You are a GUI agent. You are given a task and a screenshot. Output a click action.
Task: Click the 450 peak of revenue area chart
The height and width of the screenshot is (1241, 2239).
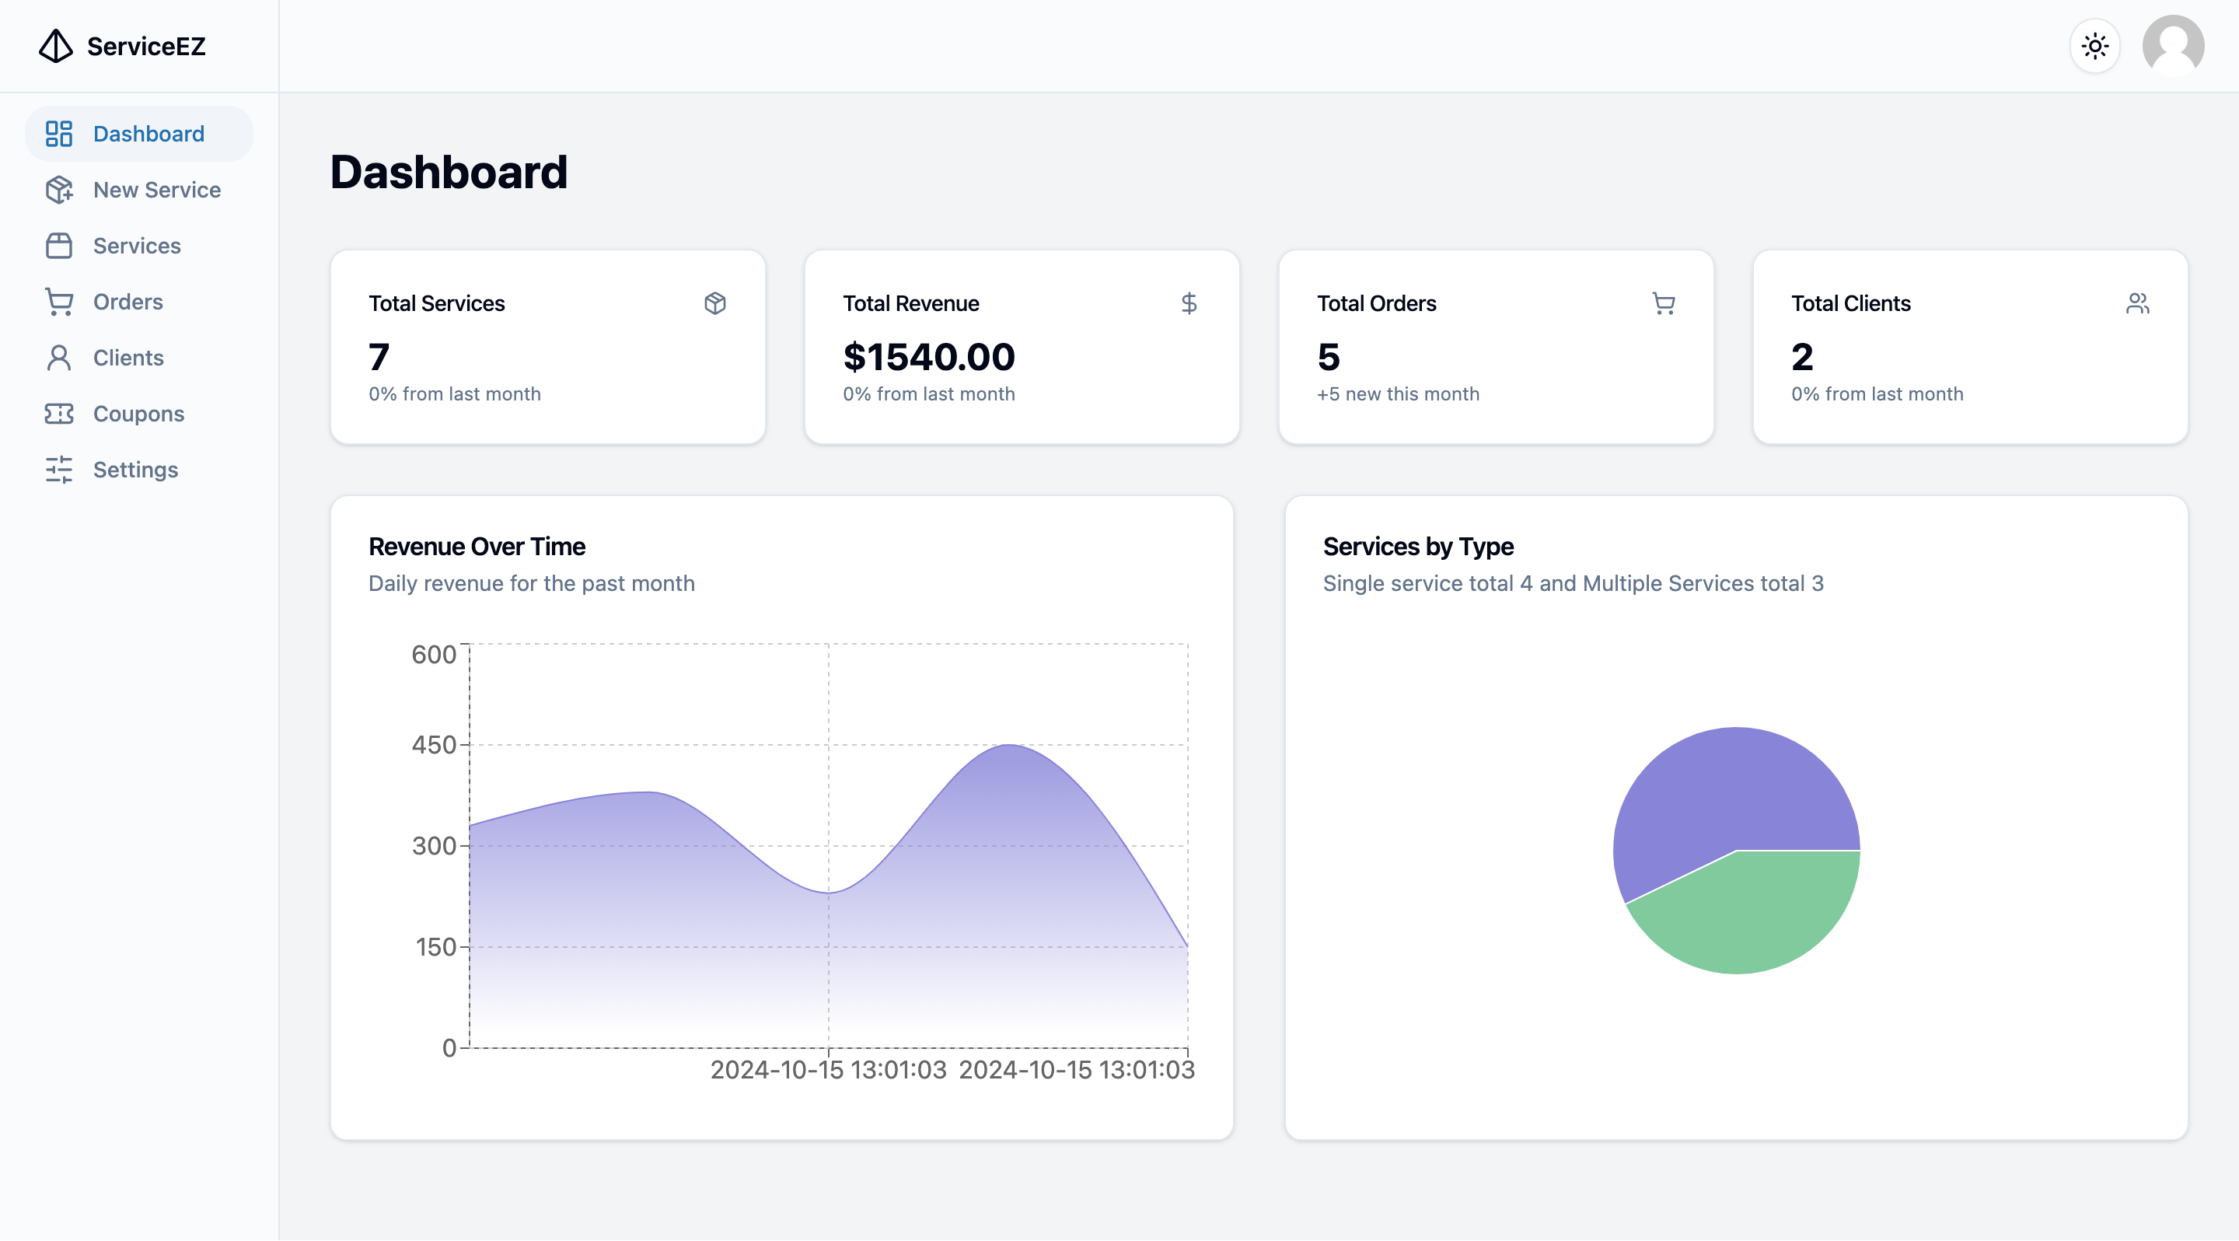pos(1008,746)
